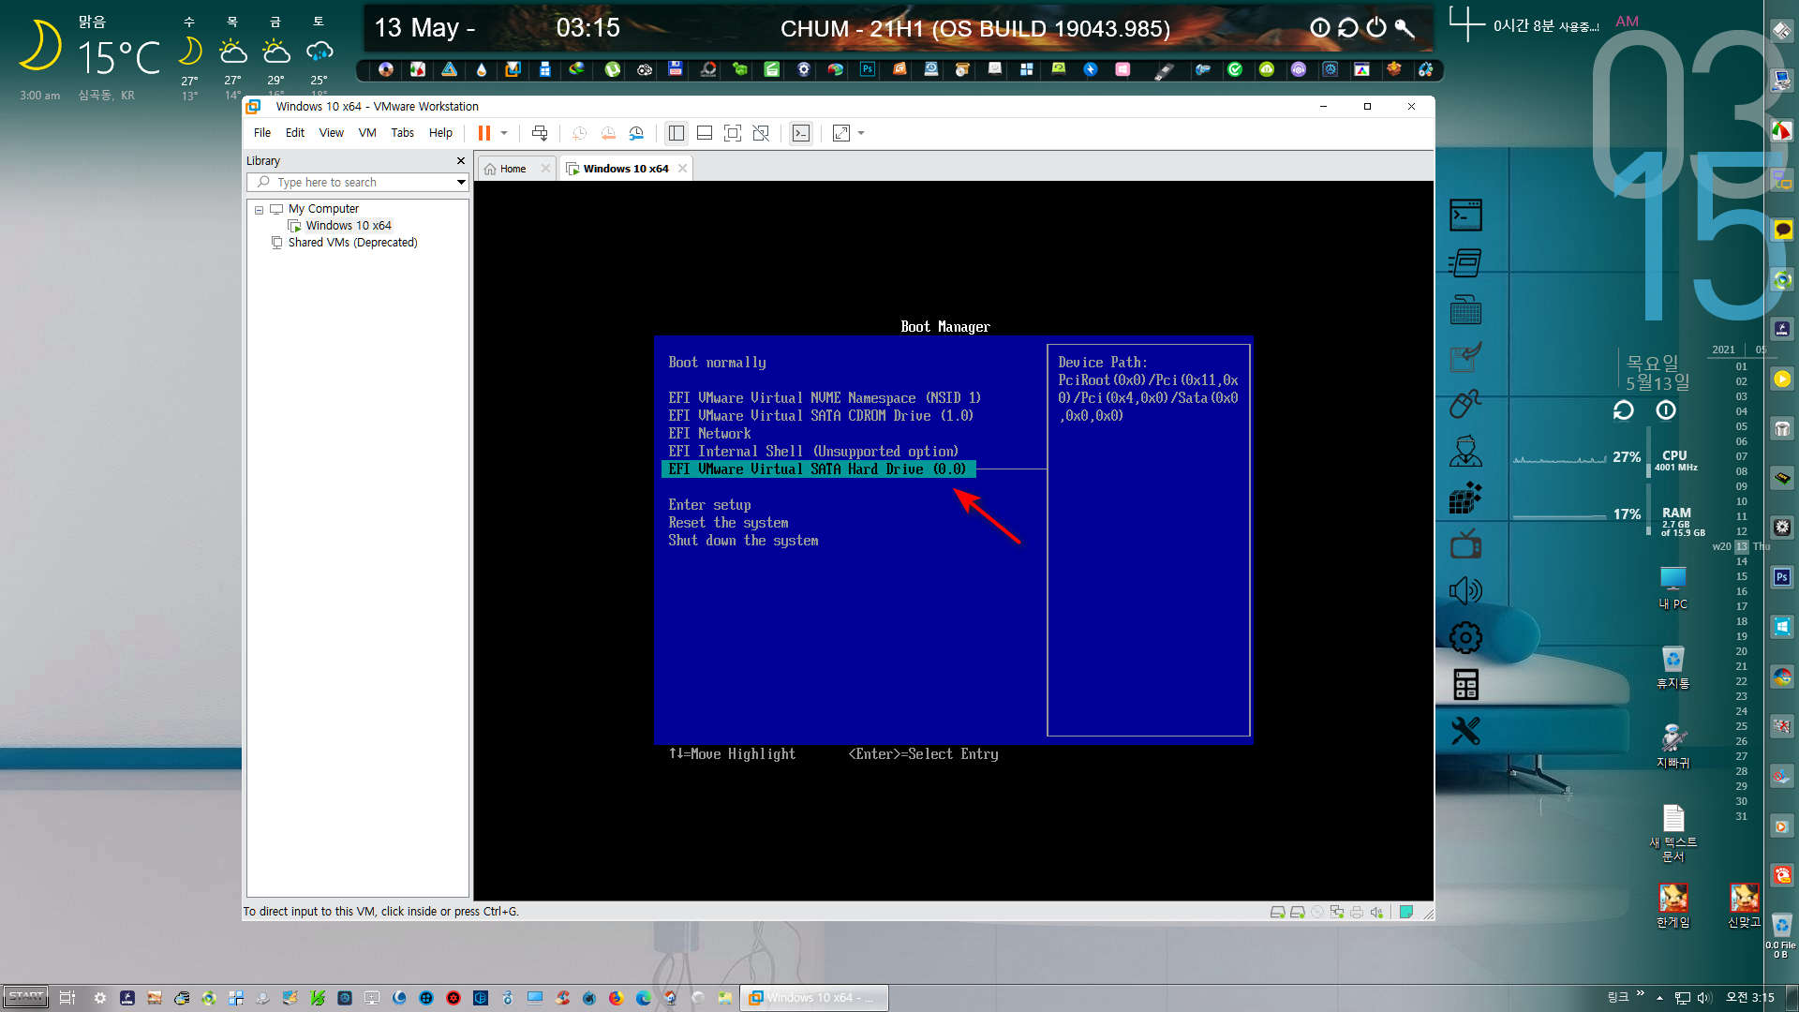Screen dimensions: 1799x1012
Task: Toggle Unity mode icon in the toolbar
Action: [761, 133]
